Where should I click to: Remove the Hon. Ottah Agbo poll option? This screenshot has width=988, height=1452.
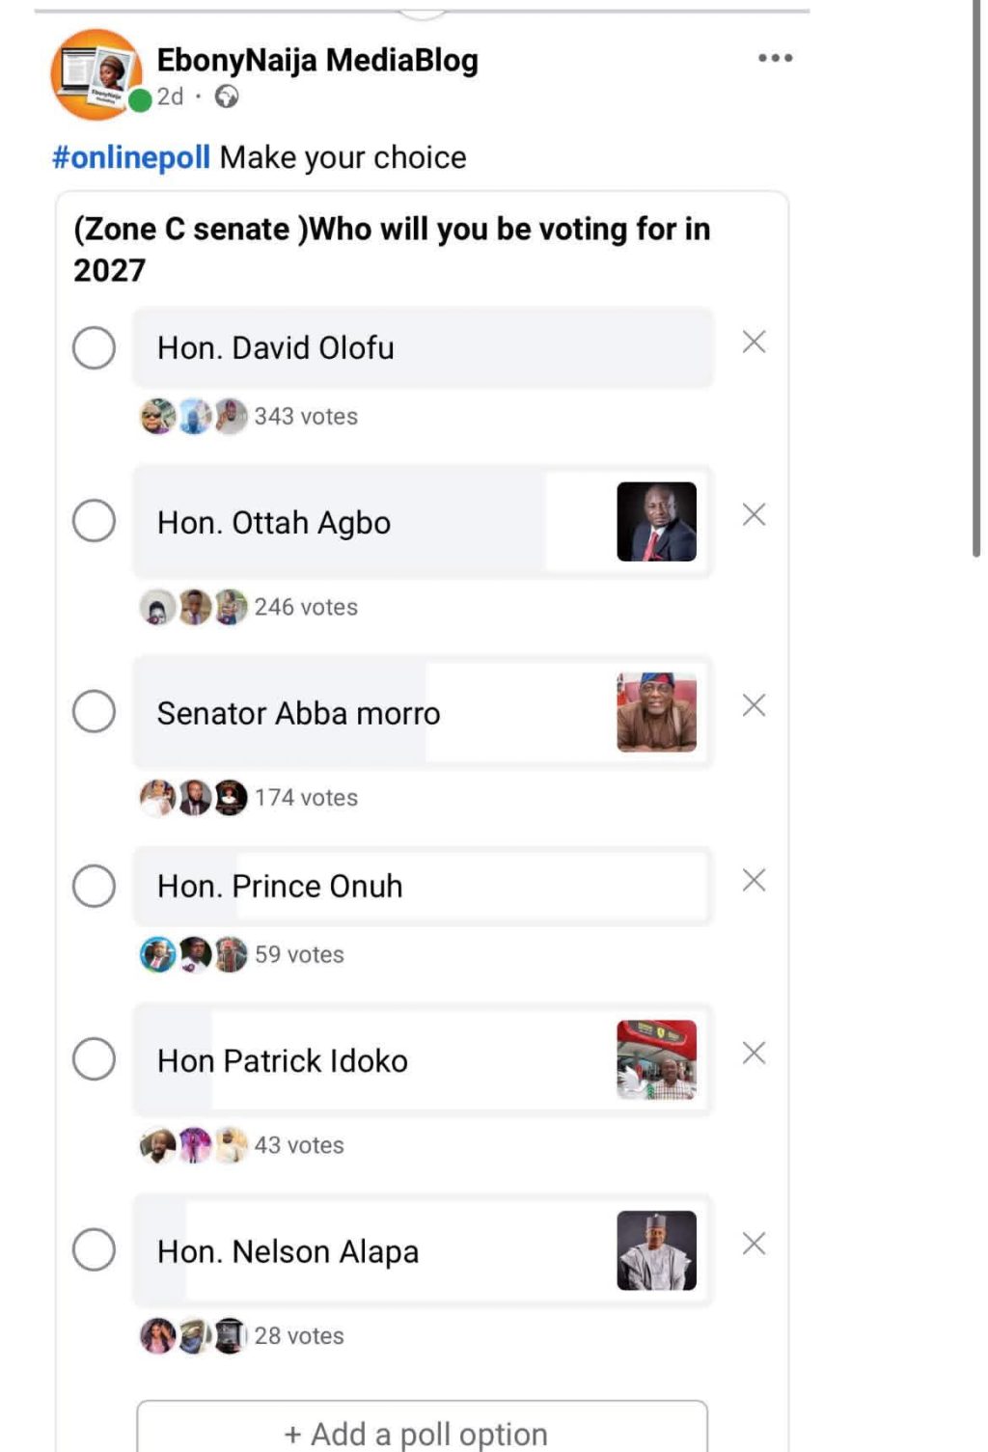(x=754, y=515)
